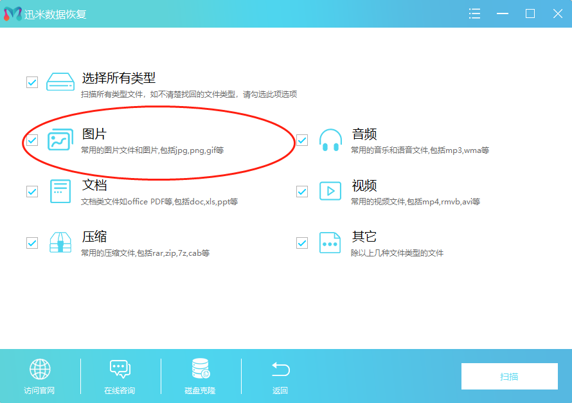
Task: Uncheck the 图片 file type checkbox
Action: [x=31, y=139]
